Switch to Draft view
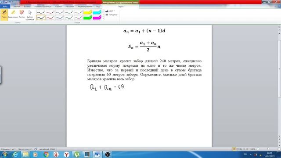Viewport: 281px width, 158px height. point(247,149)
